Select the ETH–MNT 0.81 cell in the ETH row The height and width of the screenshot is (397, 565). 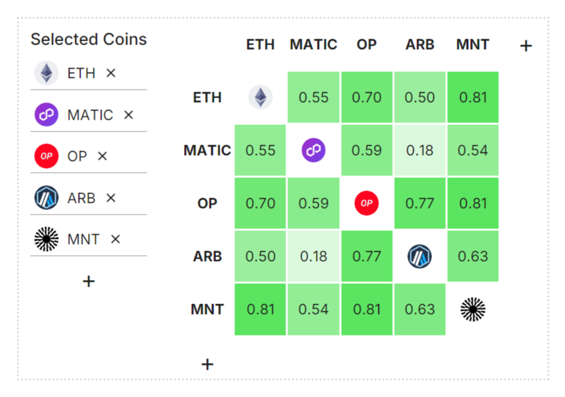[x=473, y=97]
